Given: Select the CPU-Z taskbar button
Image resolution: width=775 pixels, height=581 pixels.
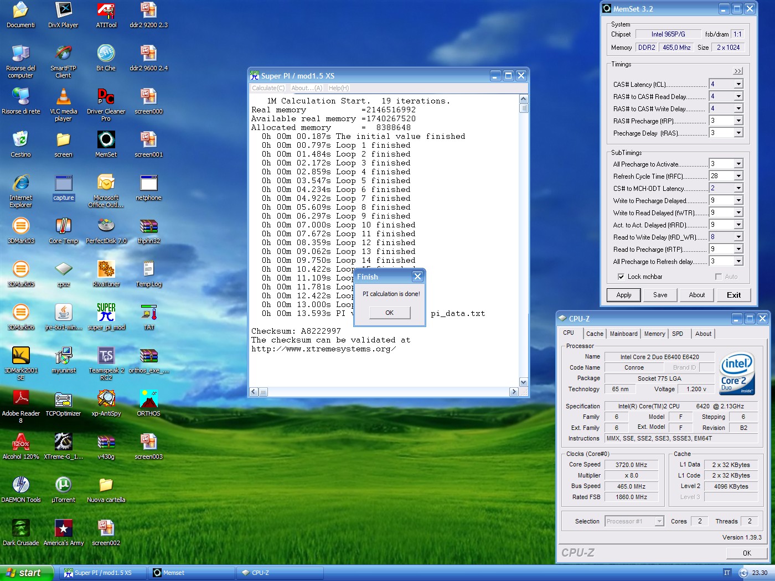Looking at the screenshot, I should point(280,573).
